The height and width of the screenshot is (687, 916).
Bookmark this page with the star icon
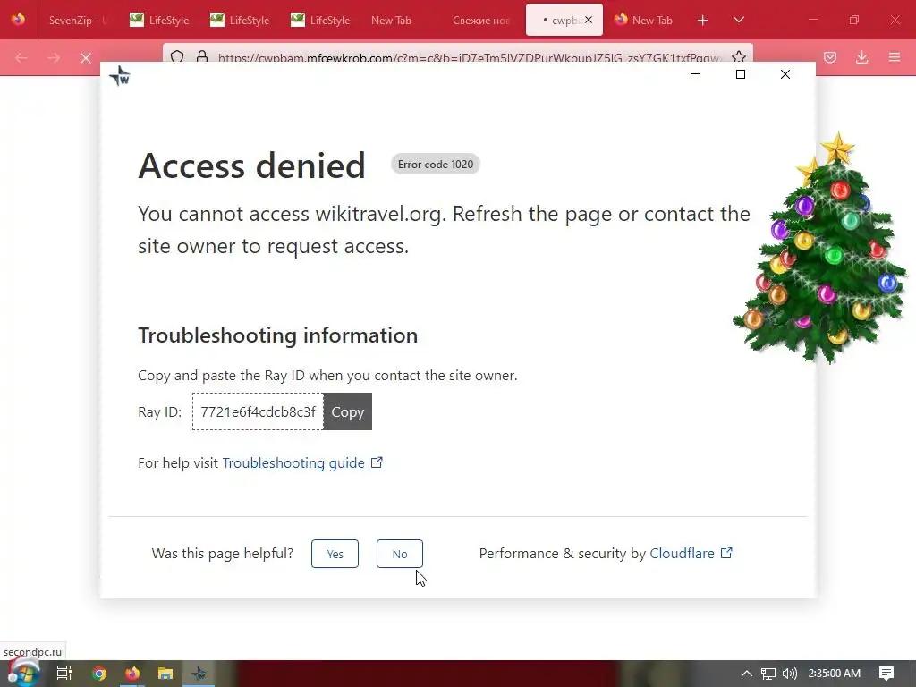738,56
